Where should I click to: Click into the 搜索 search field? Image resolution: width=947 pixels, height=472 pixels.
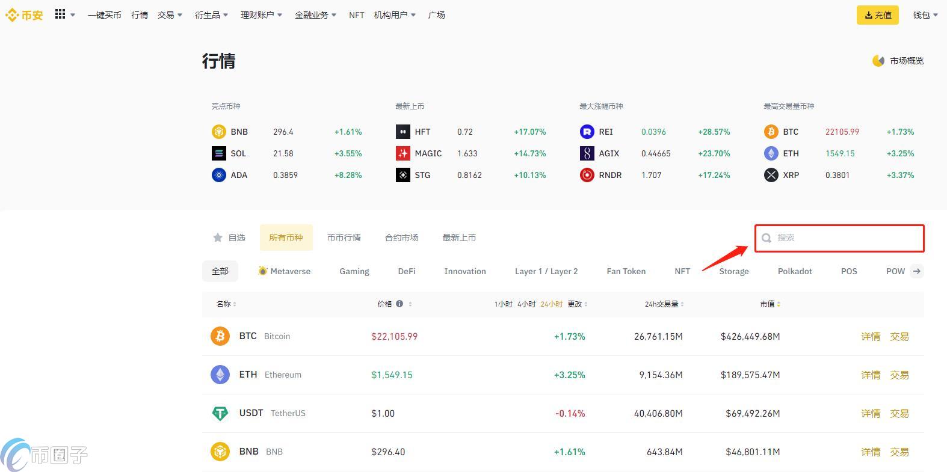(846, 238)
